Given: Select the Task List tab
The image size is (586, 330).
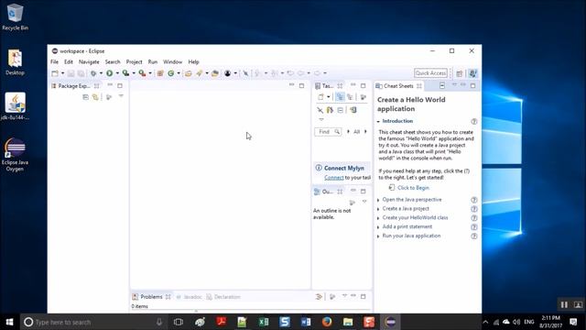Looking at the screenshot, I should point(328,86).
